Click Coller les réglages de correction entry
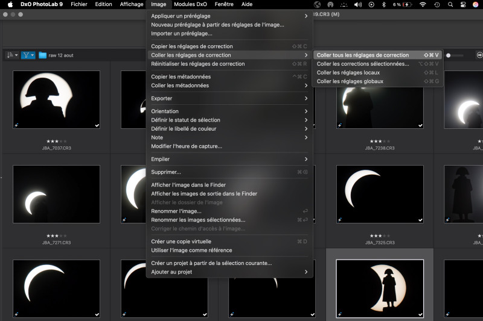The image size is (483, 321). click(229, 55)
